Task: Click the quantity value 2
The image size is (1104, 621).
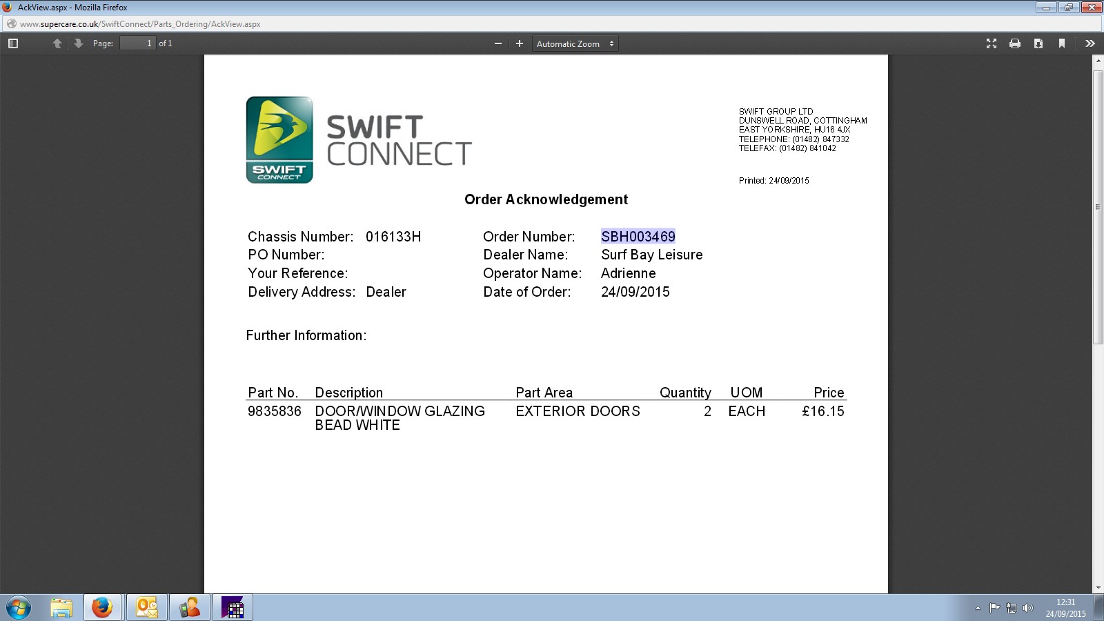Action: (x=708, y=411)
